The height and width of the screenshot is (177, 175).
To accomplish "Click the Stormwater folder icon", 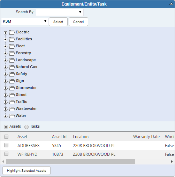I will [x=12, y=88].
